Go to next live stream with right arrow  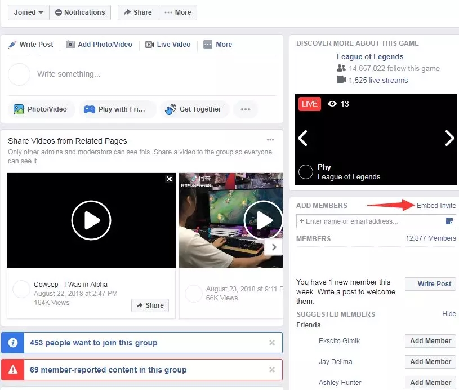point(449,138)
